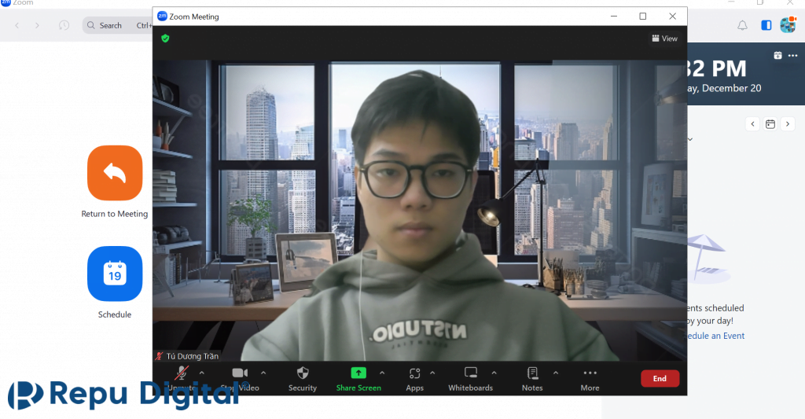Image resolution: width=805 pixels, height=419 pixels.
Task: Open Whiteboards from the meeting toolbar
Action: pyautogui.click(x=470, y=373)
